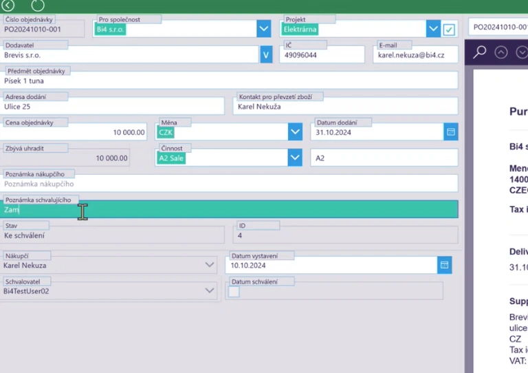Expand the Projekt dropdown arrow
Image resolution: width=528 pixels, height=373 pixels.
[433, 30]
